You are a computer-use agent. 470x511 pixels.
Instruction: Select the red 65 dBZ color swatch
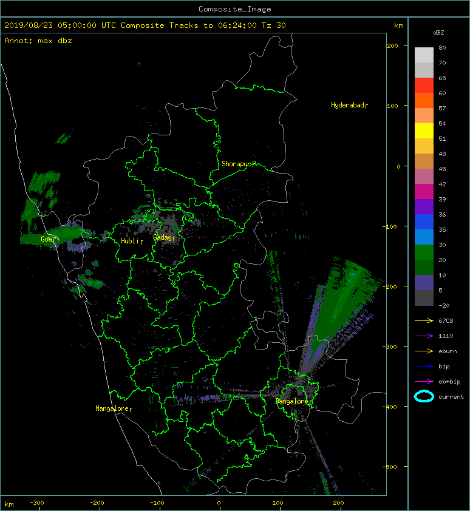(x=424, y=86)
